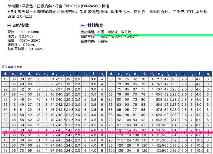This screenshot has height=154, width=213.
Task: Select the d1 cell with value 100
Action: coord(111,150)
